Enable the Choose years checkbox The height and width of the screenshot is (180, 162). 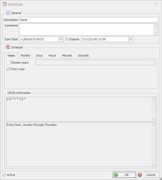tap(8, 63)
